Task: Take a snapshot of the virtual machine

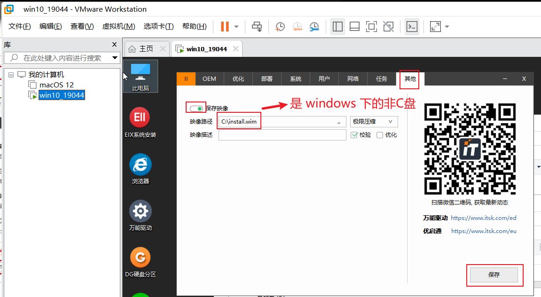Action: pos(280,27)
